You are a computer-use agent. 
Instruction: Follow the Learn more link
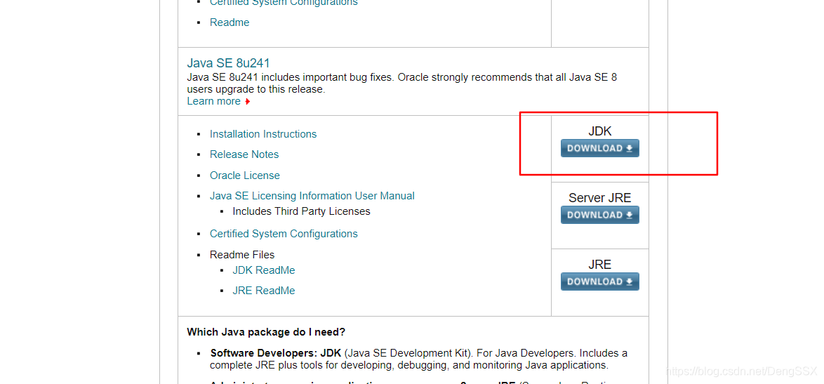pyautogui.click(x=214, y=101)
